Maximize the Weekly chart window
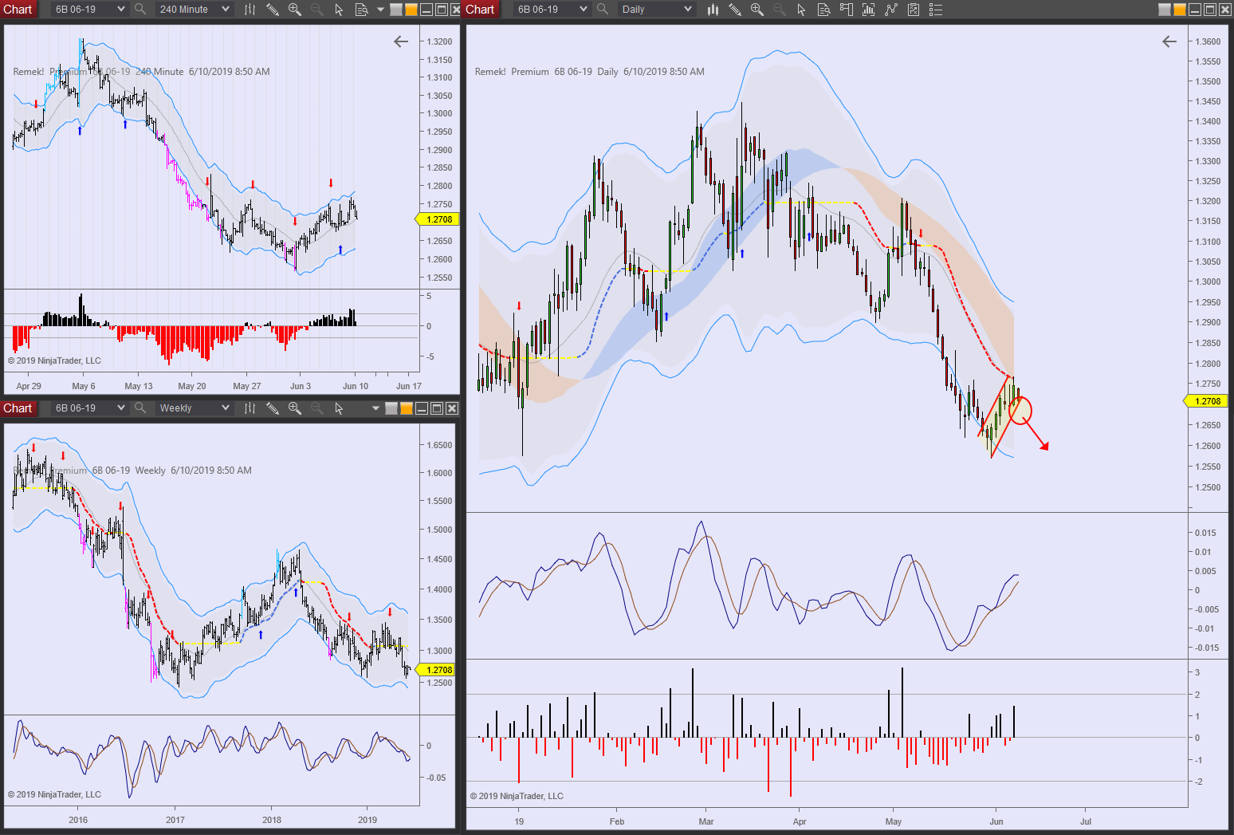This screenshot has height=835, width=1234. coord(437,408)
